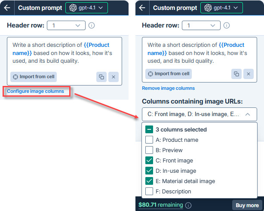The height and width of the screenshot is (211, 264).
Task: Copy the prompt in left panel
Action: point(101,77)
